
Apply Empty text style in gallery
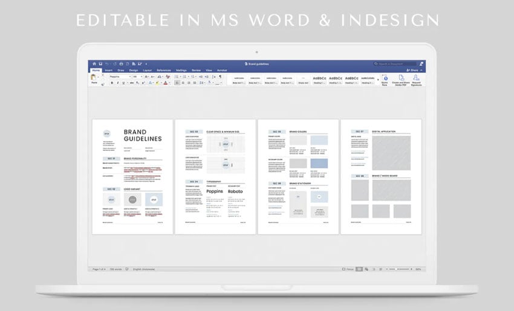coord(304,80)
